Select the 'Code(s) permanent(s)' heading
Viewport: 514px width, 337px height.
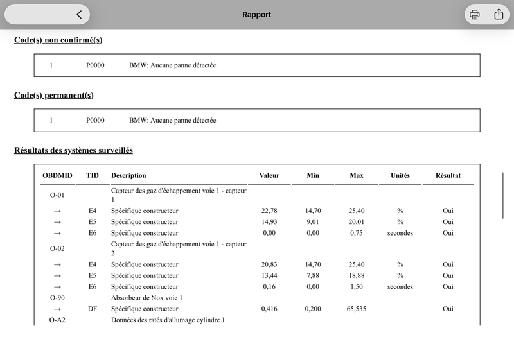[54, 95]
